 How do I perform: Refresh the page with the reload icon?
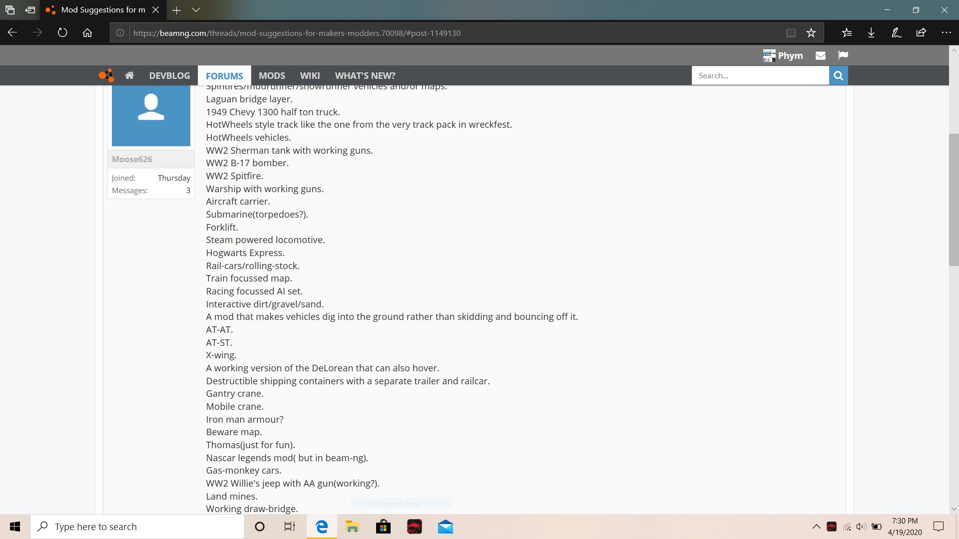[x=62, y=33]
